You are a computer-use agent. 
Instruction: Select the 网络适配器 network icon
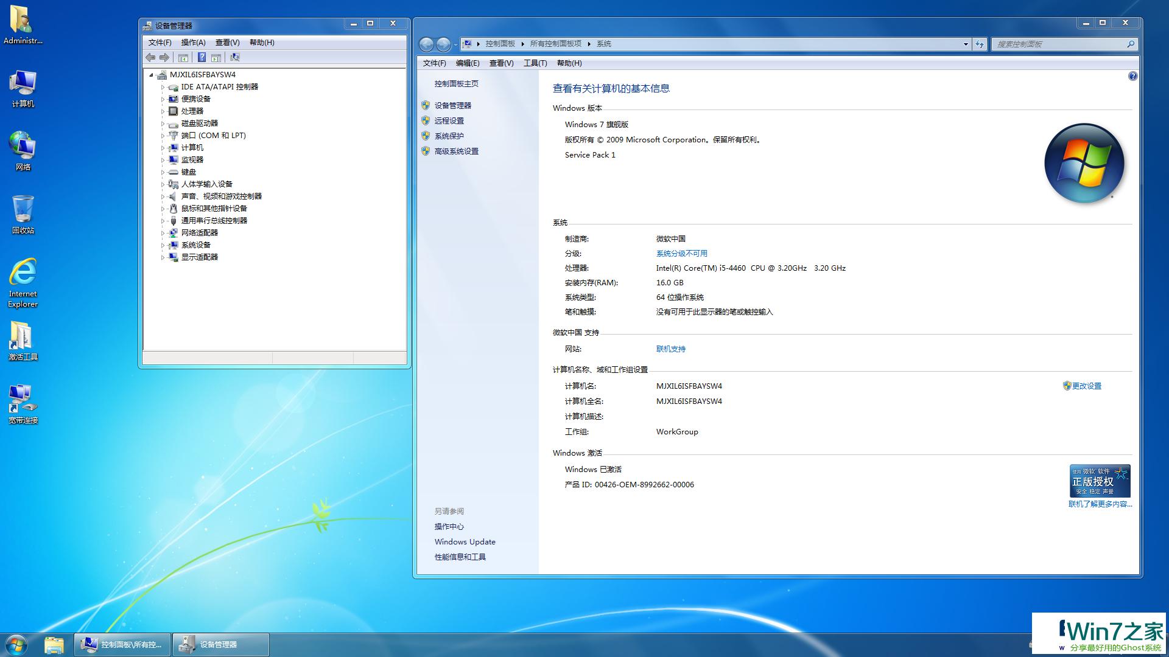coord(174,232)
